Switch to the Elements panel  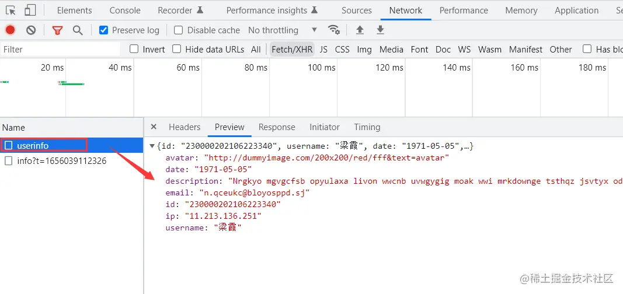[x=74, y=10]
